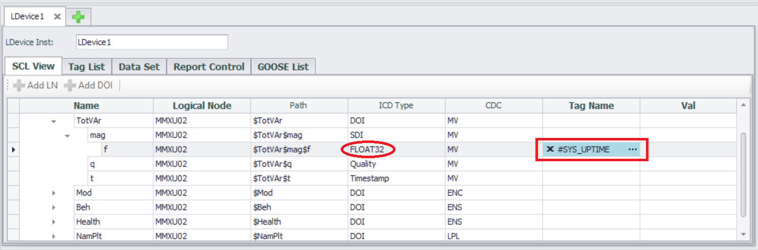758x250 pixels.
Task: Sort by the Logical Node column header
Action: (x=202, y=105)
